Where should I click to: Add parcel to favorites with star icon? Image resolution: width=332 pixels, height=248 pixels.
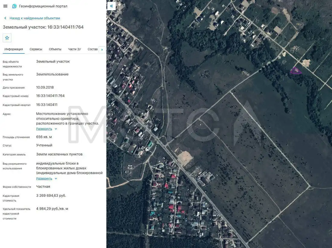tap(7, 38)
